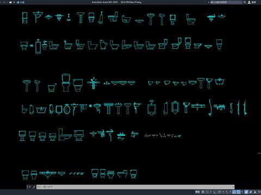Viewport: 261px width, 195px height.
Task: Toggle highlighted object snap tracking icon
Action: click(234, 192)
